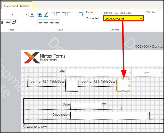Image resolution: width=164 pixels, height=133 pixels.
Task: Apply the all-sides solid border style
Action: 80,15
